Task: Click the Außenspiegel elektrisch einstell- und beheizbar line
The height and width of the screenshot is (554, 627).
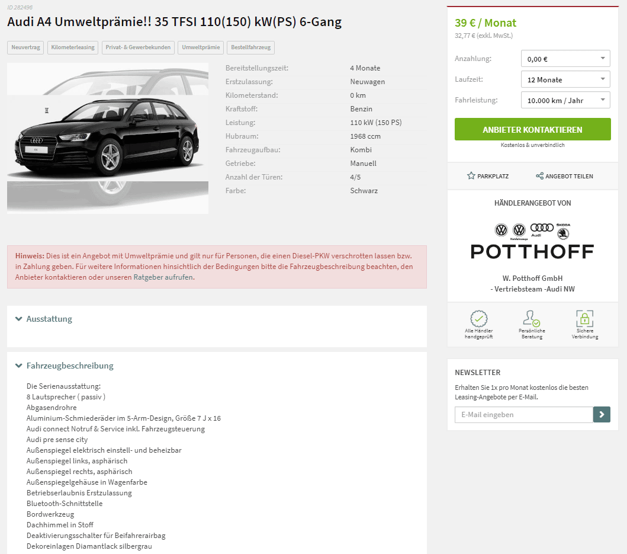Action: coord(104,450)
